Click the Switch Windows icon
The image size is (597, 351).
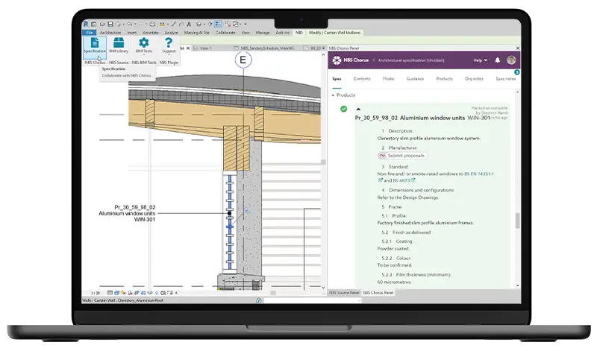(236, 24)
